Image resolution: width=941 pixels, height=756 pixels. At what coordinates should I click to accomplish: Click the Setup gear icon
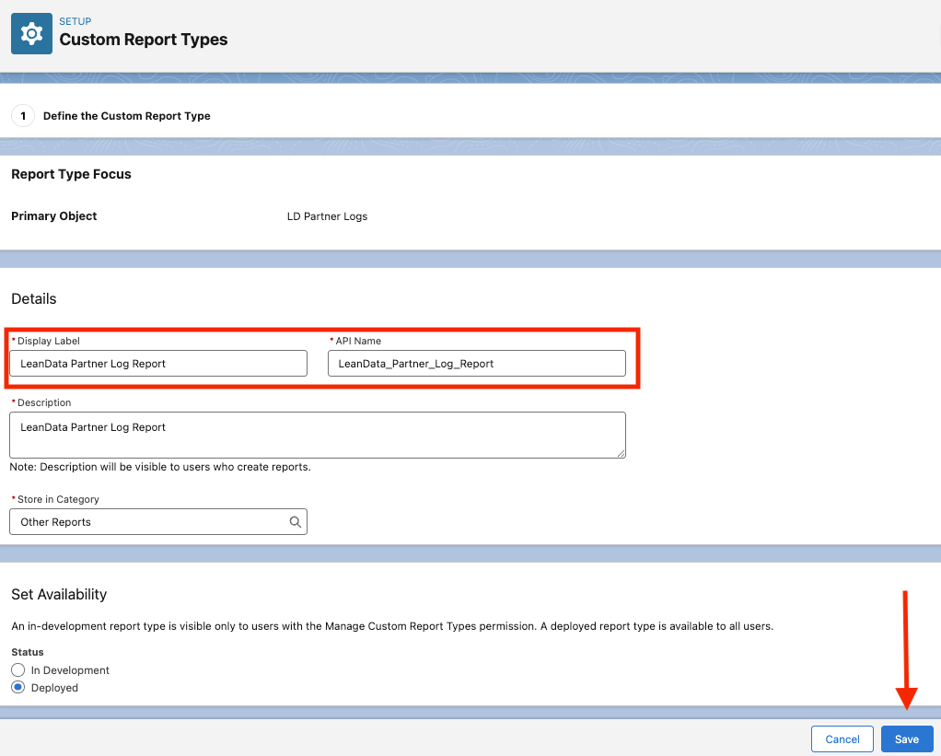point(32,33)
